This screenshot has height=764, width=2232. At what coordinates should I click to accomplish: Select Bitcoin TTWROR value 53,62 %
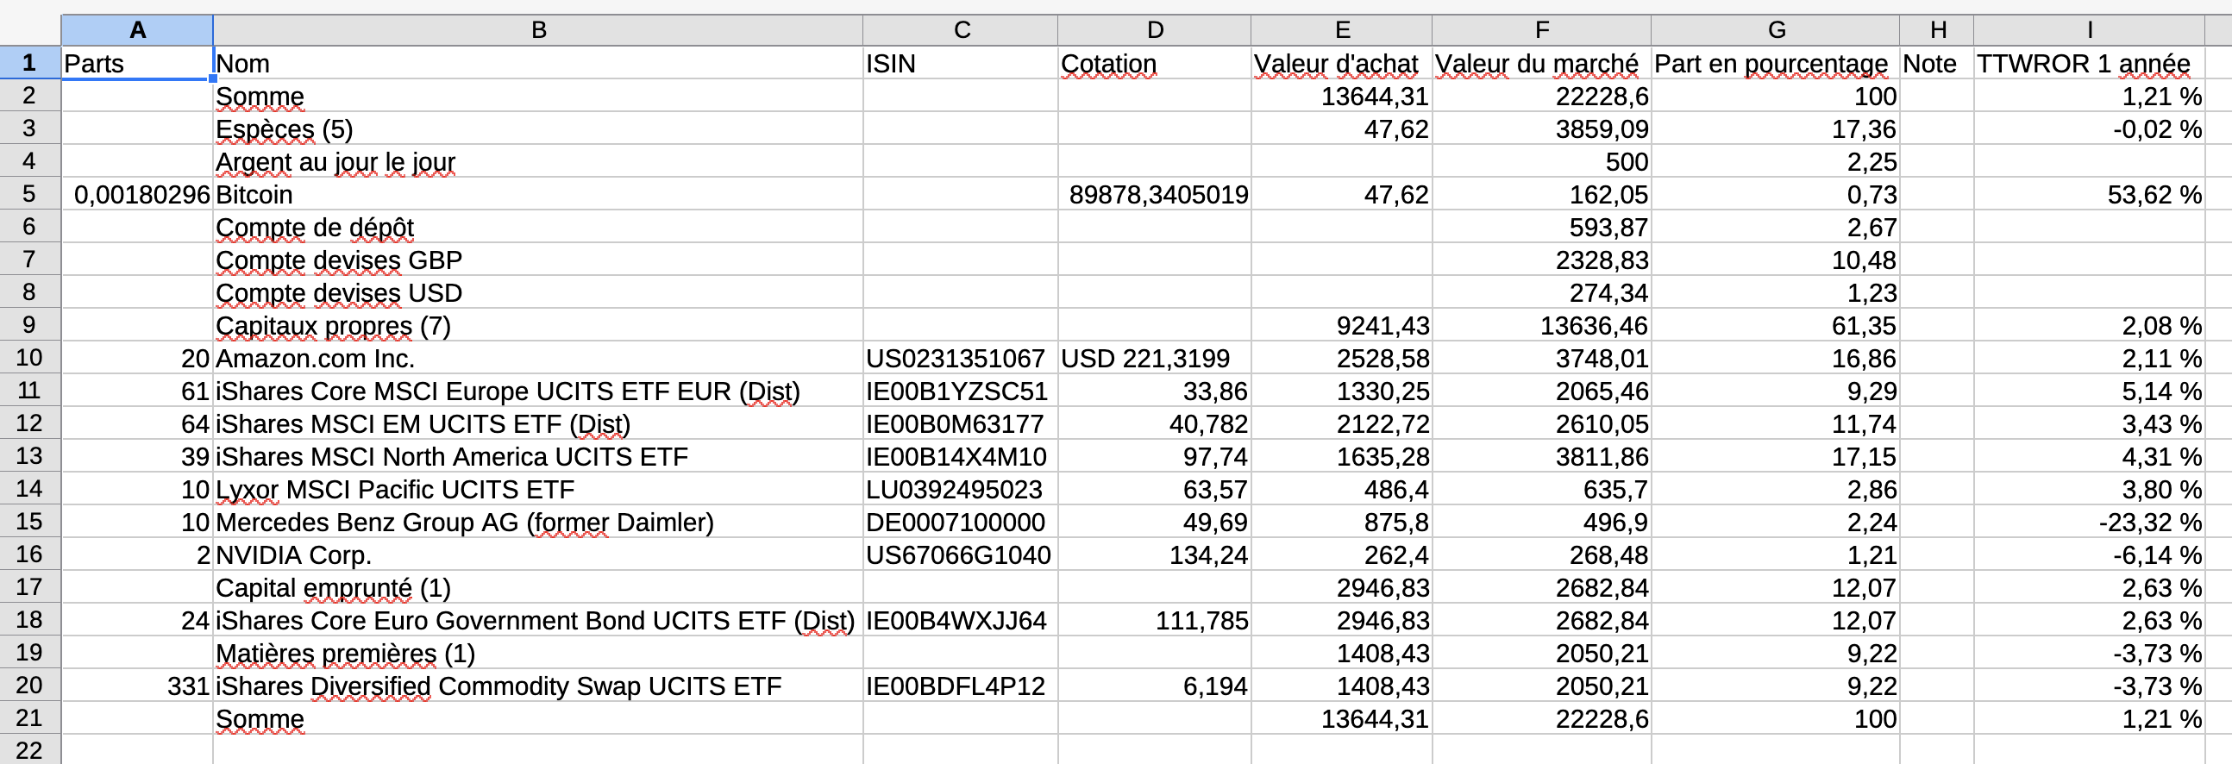pos(2090,194)
